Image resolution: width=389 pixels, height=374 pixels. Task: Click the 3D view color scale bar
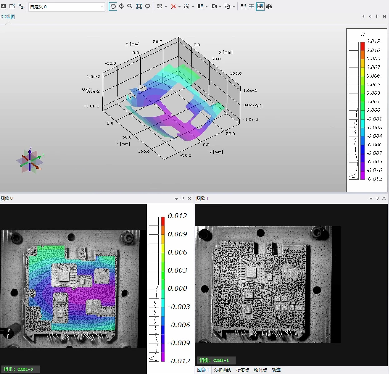(x=362, y=110)
